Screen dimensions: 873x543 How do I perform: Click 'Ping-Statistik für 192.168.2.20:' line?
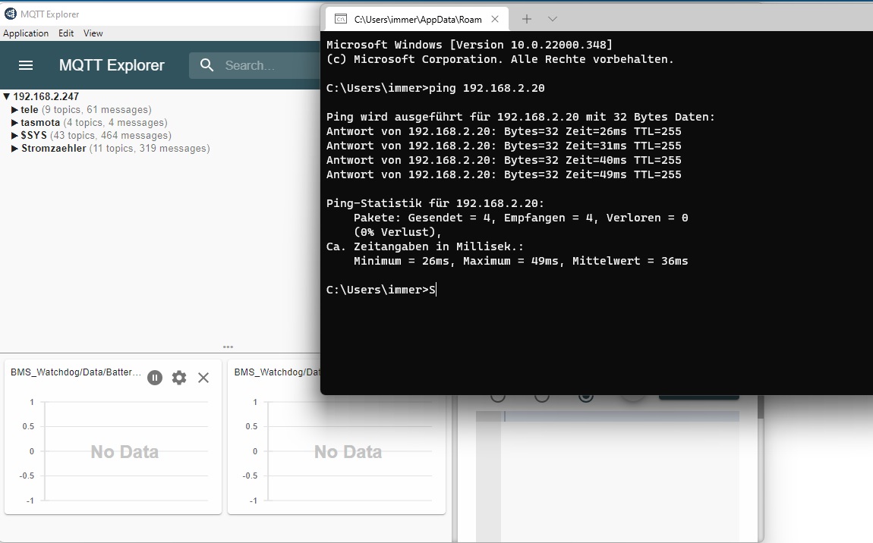(436, 203)
